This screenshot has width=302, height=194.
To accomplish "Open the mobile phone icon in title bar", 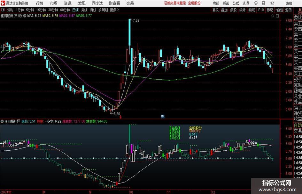I will 263,3.
